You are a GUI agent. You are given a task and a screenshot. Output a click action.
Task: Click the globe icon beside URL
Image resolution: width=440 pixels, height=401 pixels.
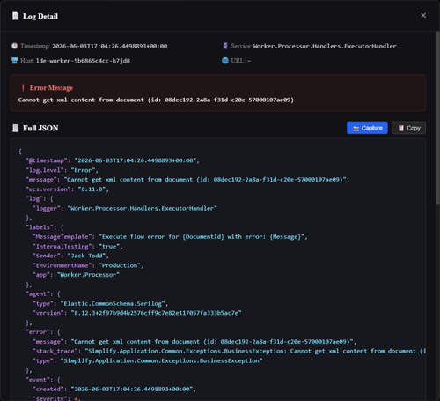tap(225, 61)
